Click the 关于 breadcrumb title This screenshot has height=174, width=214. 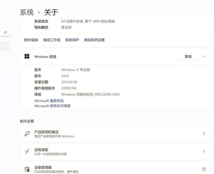51,12
